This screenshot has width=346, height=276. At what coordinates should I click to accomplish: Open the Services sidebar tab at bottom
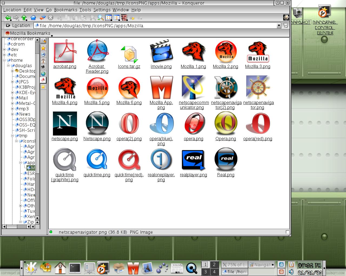(43, 87)
